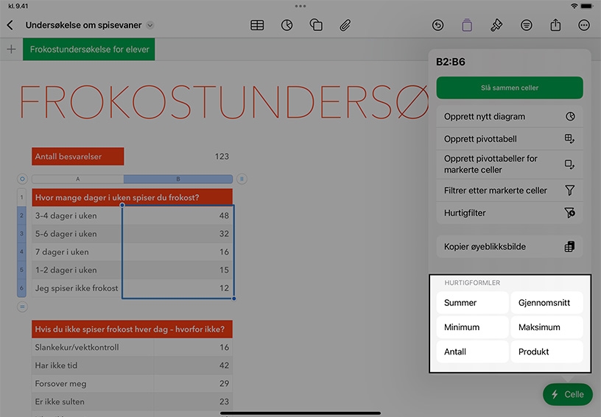Open the More options ellipsis icon

pos(584,25)
